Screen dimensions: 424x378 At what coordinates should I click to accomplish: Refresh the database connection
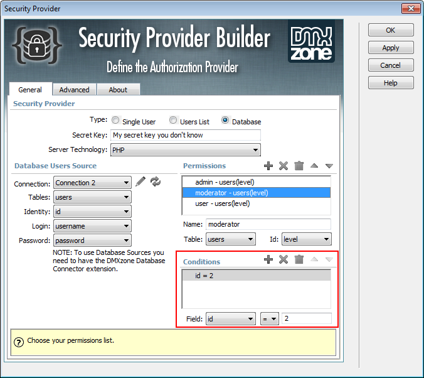[156, 181]
